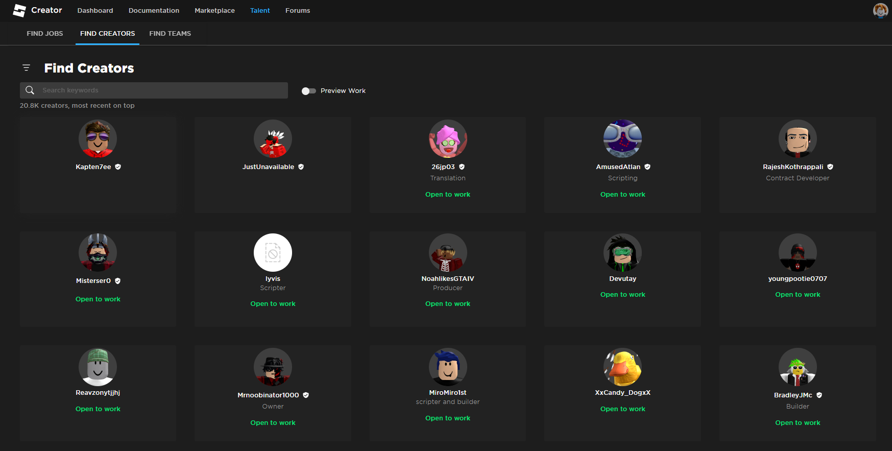This screenshot has height=451, width=892.
Task: Click the search magnifier icon
Action: 30,90
